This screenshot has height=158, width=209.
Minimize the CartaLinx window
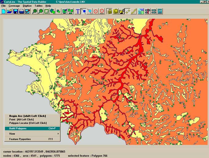tap(202, 2)
